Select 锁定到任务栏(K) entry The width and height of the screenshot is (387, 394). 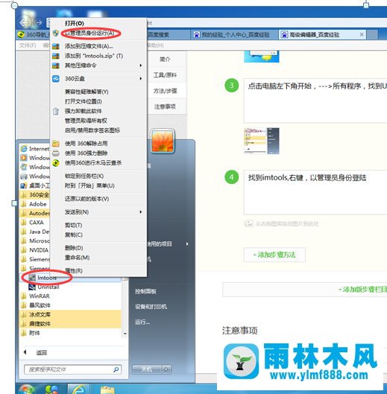point(84,176)
